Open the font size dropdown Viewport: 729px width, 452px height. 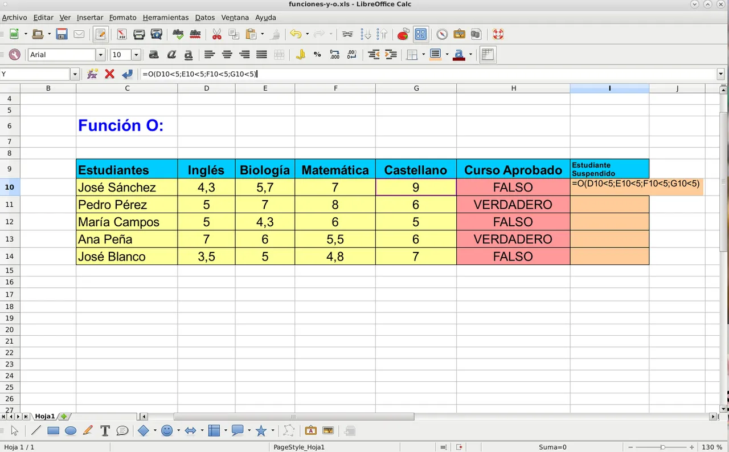coord(136,55)
